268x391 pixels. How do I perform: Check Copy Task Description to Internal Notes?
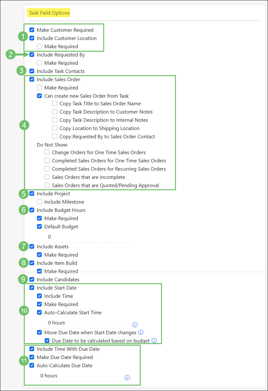pos(55,120)
